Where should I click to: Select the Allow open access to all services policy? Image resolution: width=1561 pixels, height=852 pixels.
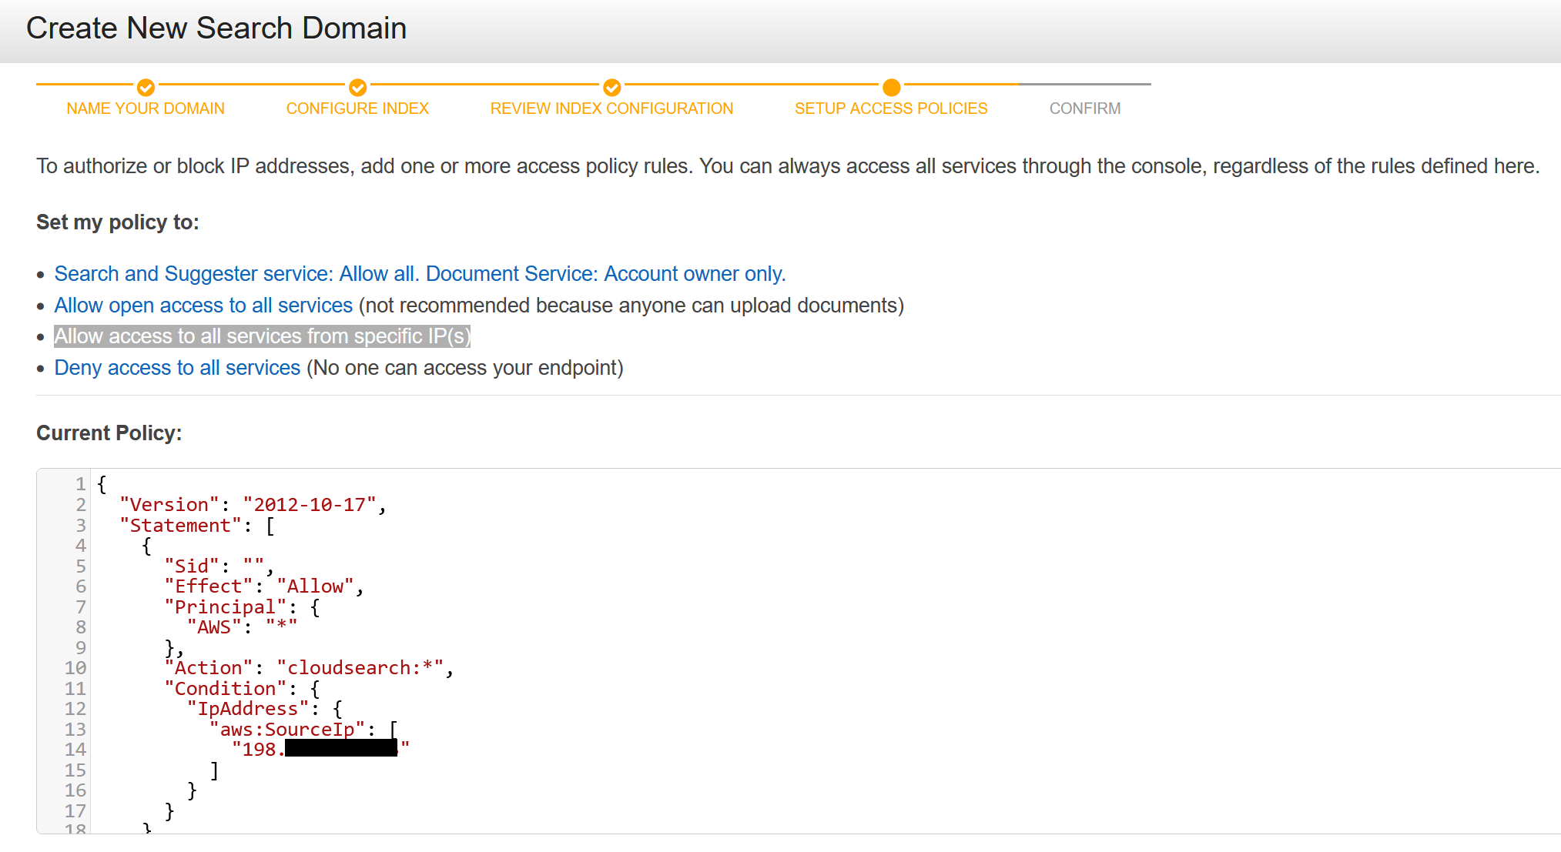(203, 305)
